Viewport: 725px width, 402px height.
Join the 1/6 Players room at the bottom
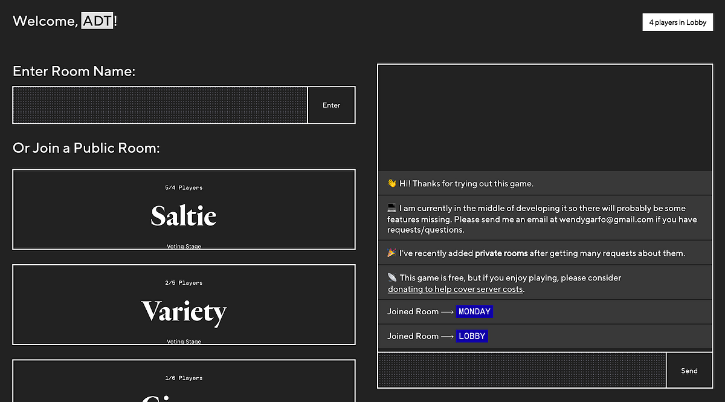click(184, 381)
